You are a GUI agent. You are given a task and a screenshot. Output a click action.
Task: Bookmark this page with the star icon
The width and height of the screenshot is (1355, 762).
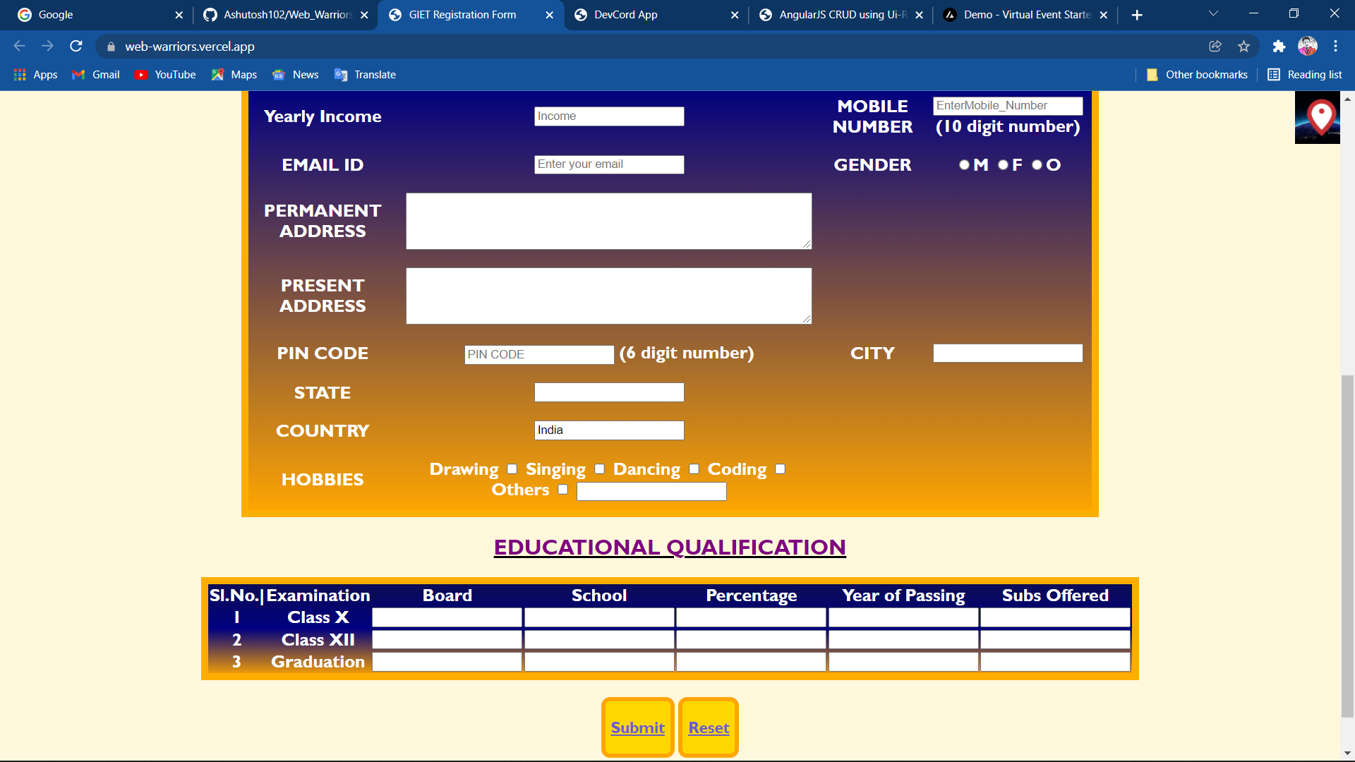[x=1243, y=47]
